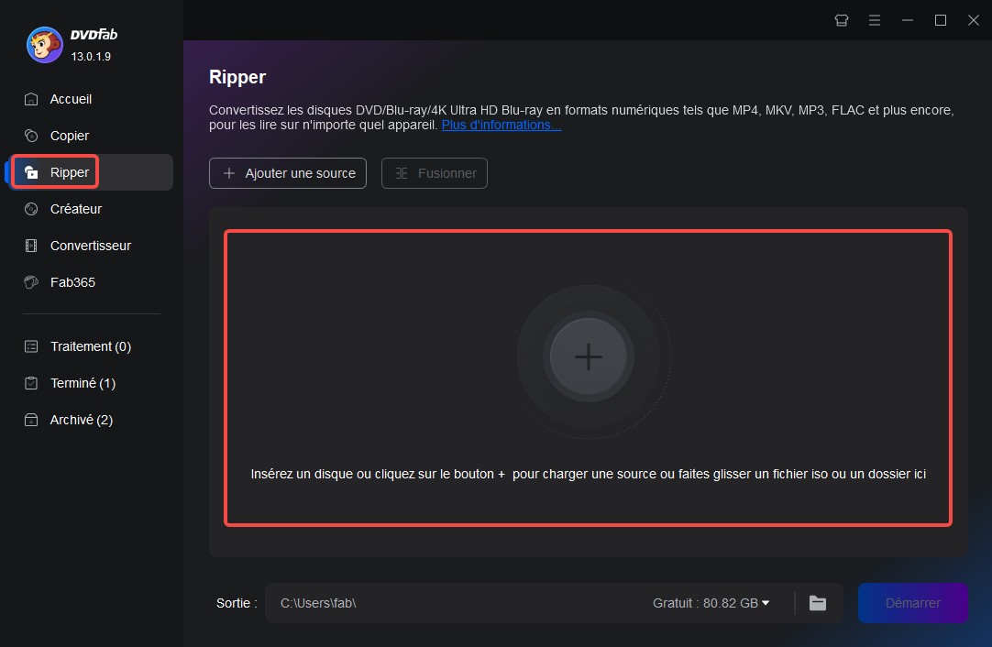Open the hamburger menu icon
992x647 pixels.
tap(875, 20)
